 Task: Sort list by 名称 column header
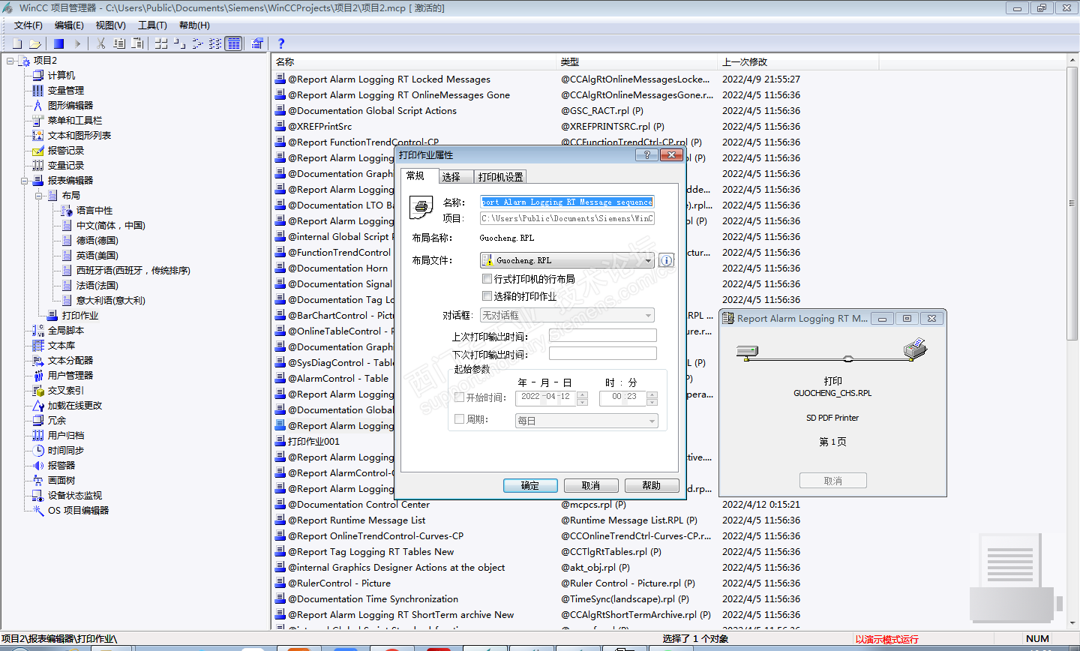click(x=414, y=61)
